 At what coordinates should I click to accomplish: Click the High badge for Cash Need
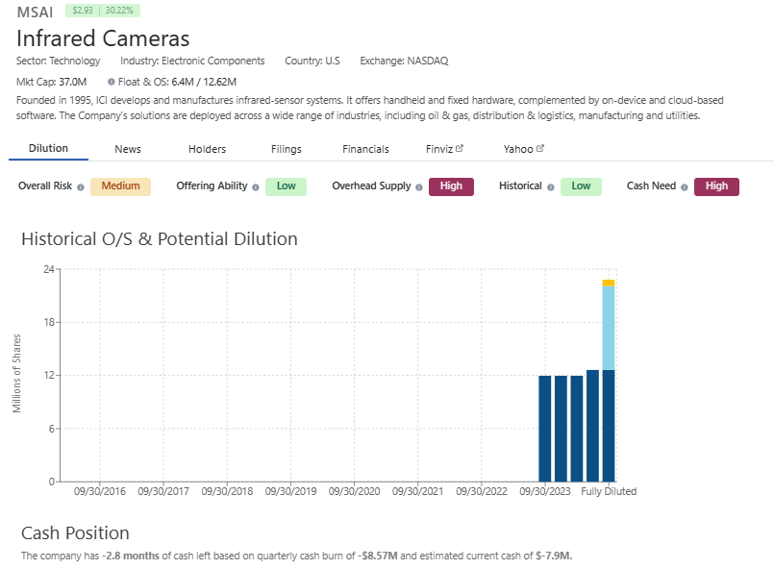pos(716,186)
